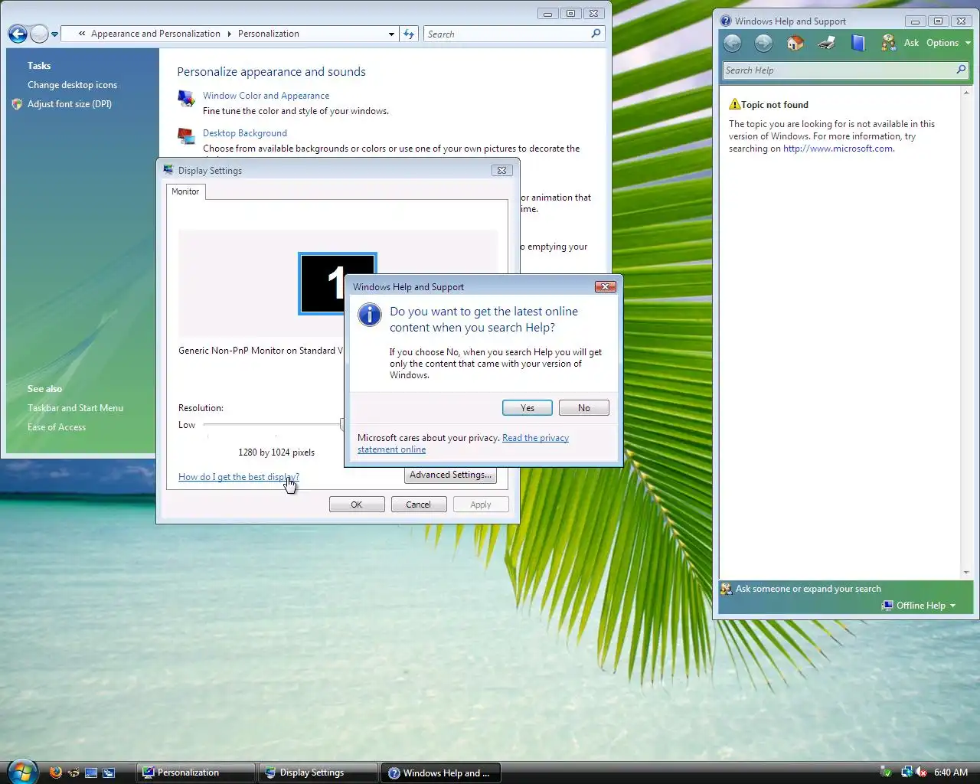
Task: Click Desktop Background link
Action: click(245, 133)
